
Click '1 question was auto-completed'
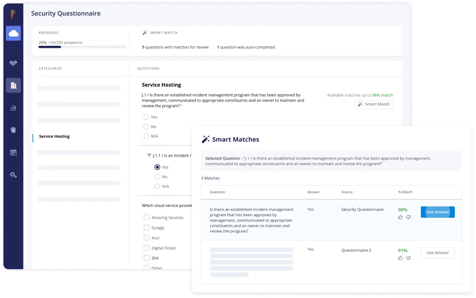(x=246, y=47)
